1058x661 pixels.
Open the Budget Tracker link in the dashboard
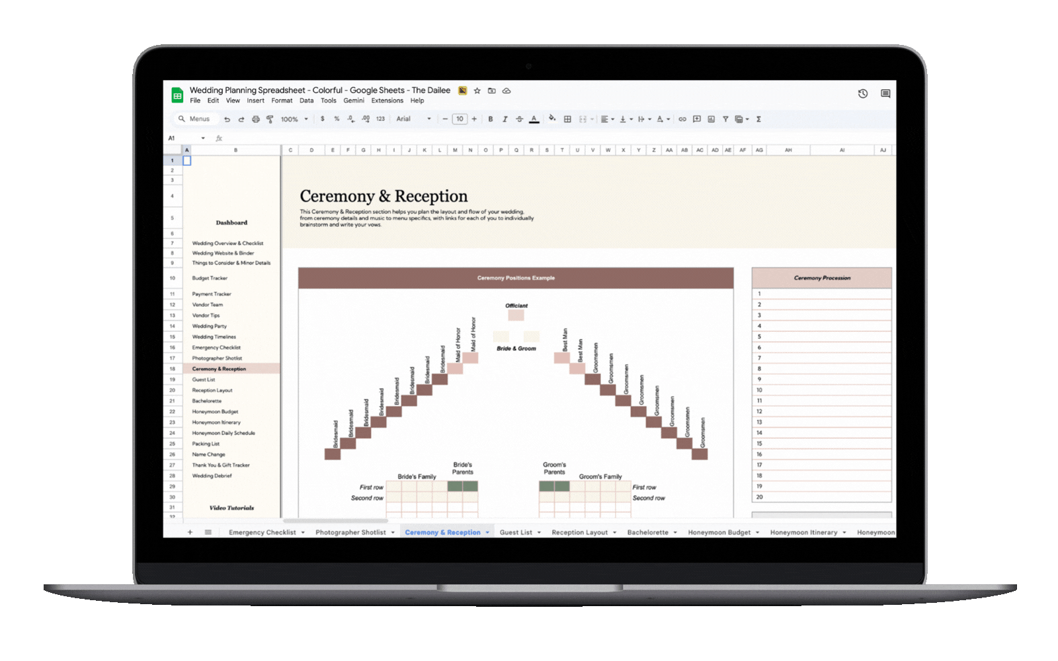click(x=210, y=278)
